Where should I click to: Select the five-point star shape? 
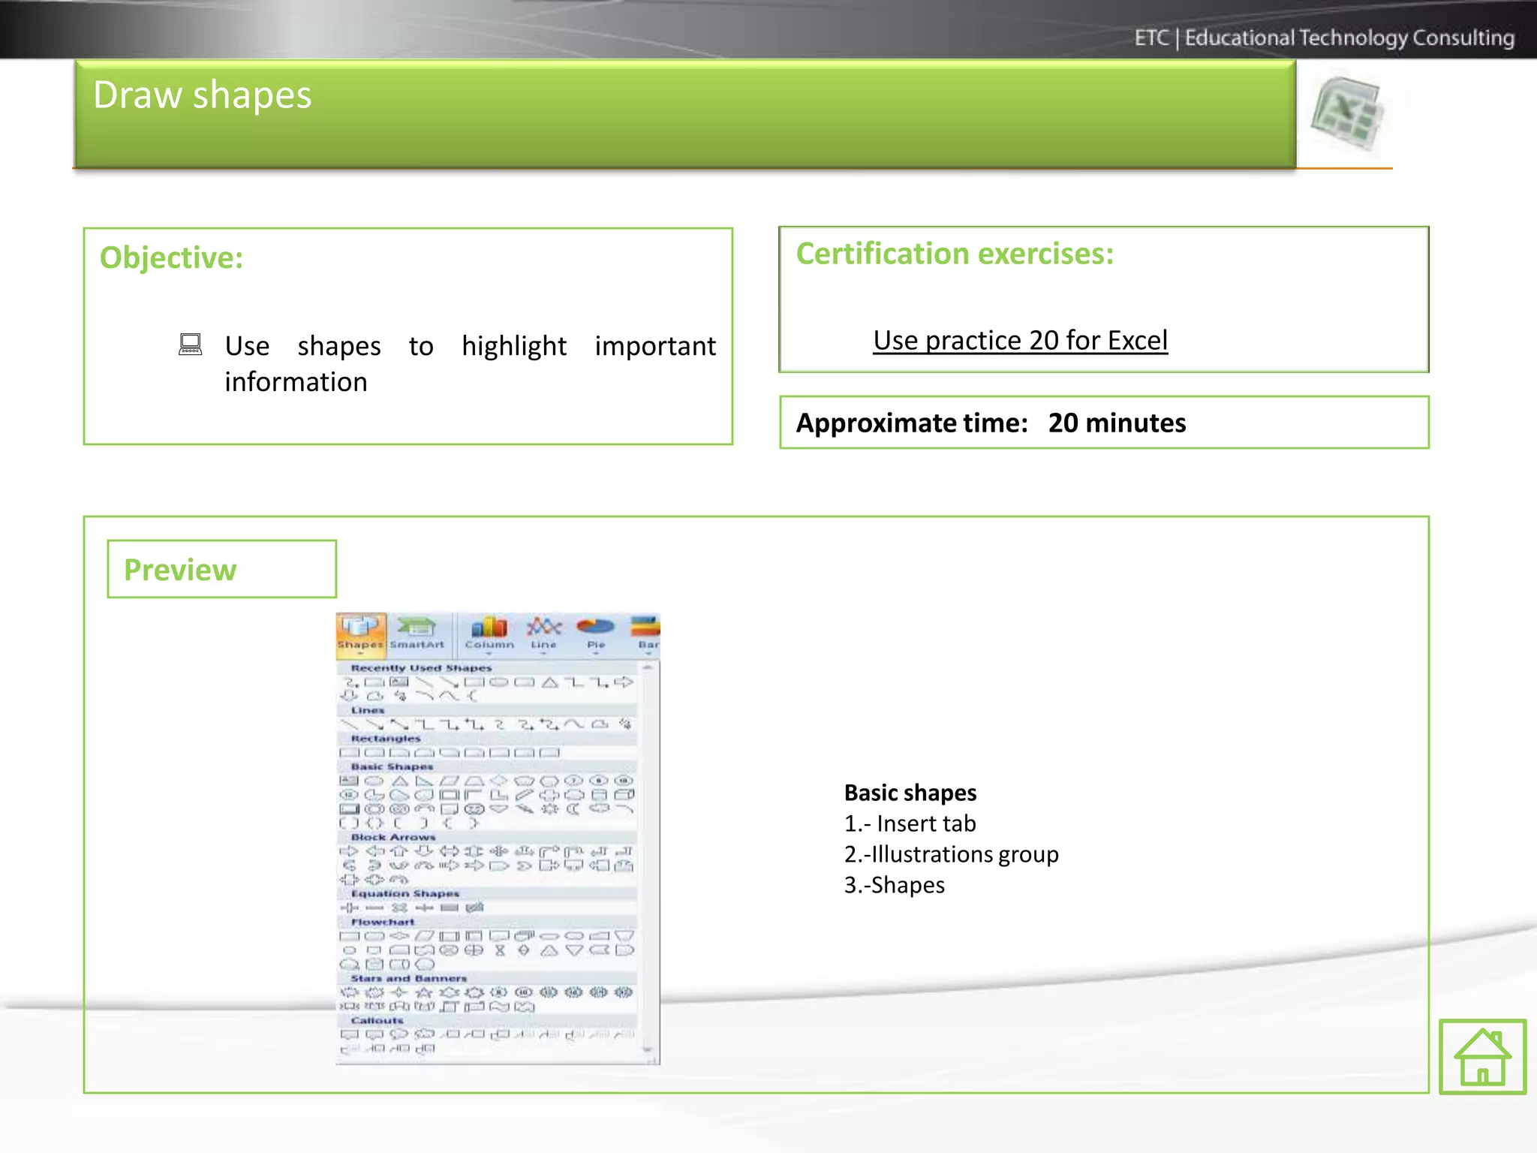[424, 992]
